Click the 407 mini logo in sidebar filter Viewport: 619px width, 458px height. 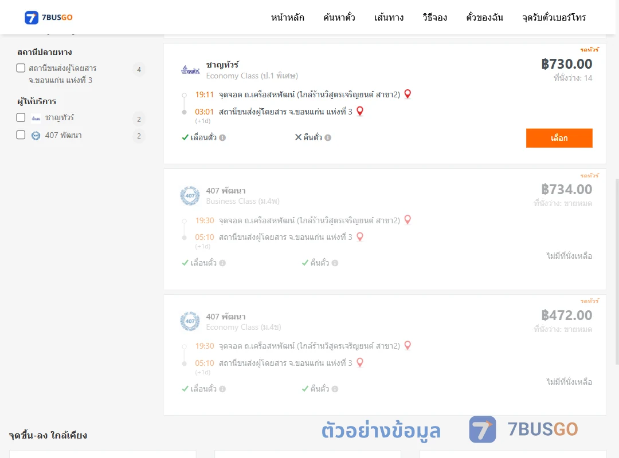point(36,136)
